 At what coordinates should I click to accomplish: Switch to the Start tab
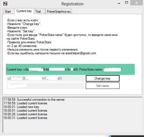tap(8, 12)
